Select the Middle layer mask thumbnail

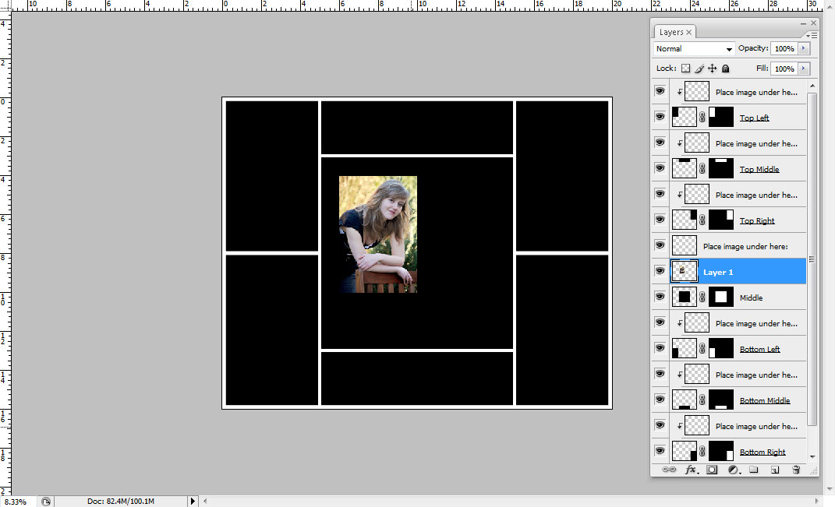721,297
